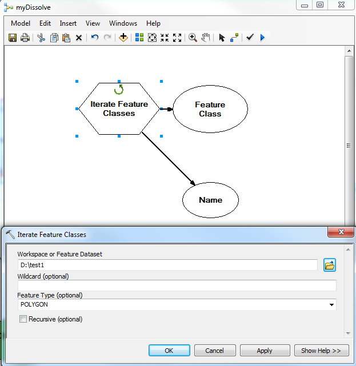Screen dimensions: 356x366
Task: Select the fixed zoom out icon
Action: [x=177, y=38]
